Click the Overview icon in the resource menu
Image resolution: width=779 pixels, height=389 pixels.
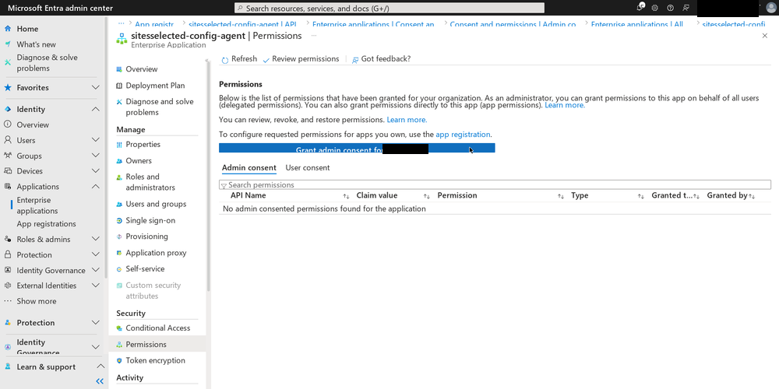pyautogui.click(x=119, y=69)
